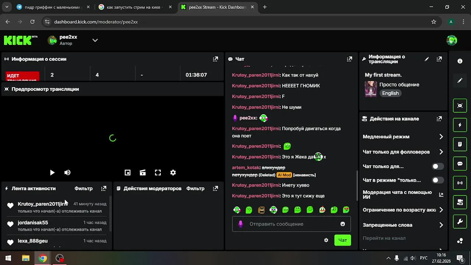Open Фильтр in Лента активности
The width and height of the screenshot is (471, 265).
[x=84, y=188]
